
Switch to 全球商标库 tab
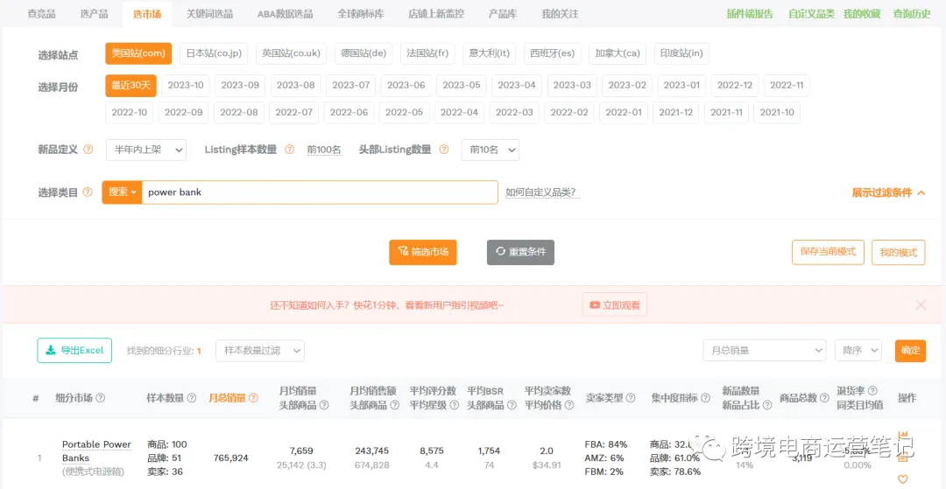tap(361, 14)
